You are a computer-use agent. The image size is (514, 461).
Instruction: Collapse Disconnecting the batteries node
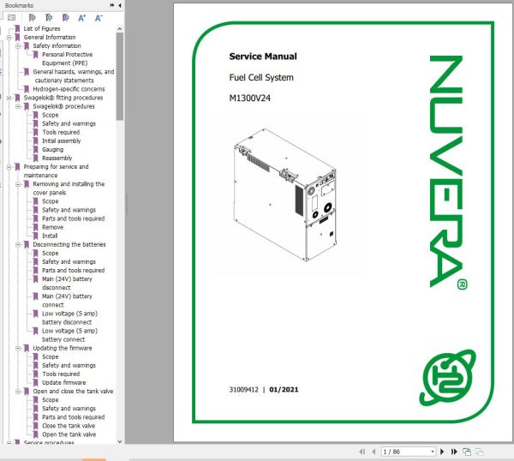pyautogui.click(x=18, y=244)
